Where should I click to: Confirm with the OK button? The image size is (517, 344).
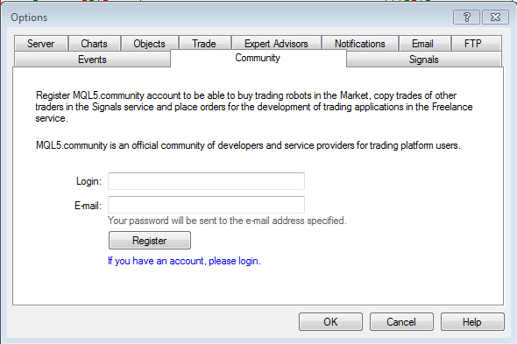pyautogui.click(x=330, y=321)
